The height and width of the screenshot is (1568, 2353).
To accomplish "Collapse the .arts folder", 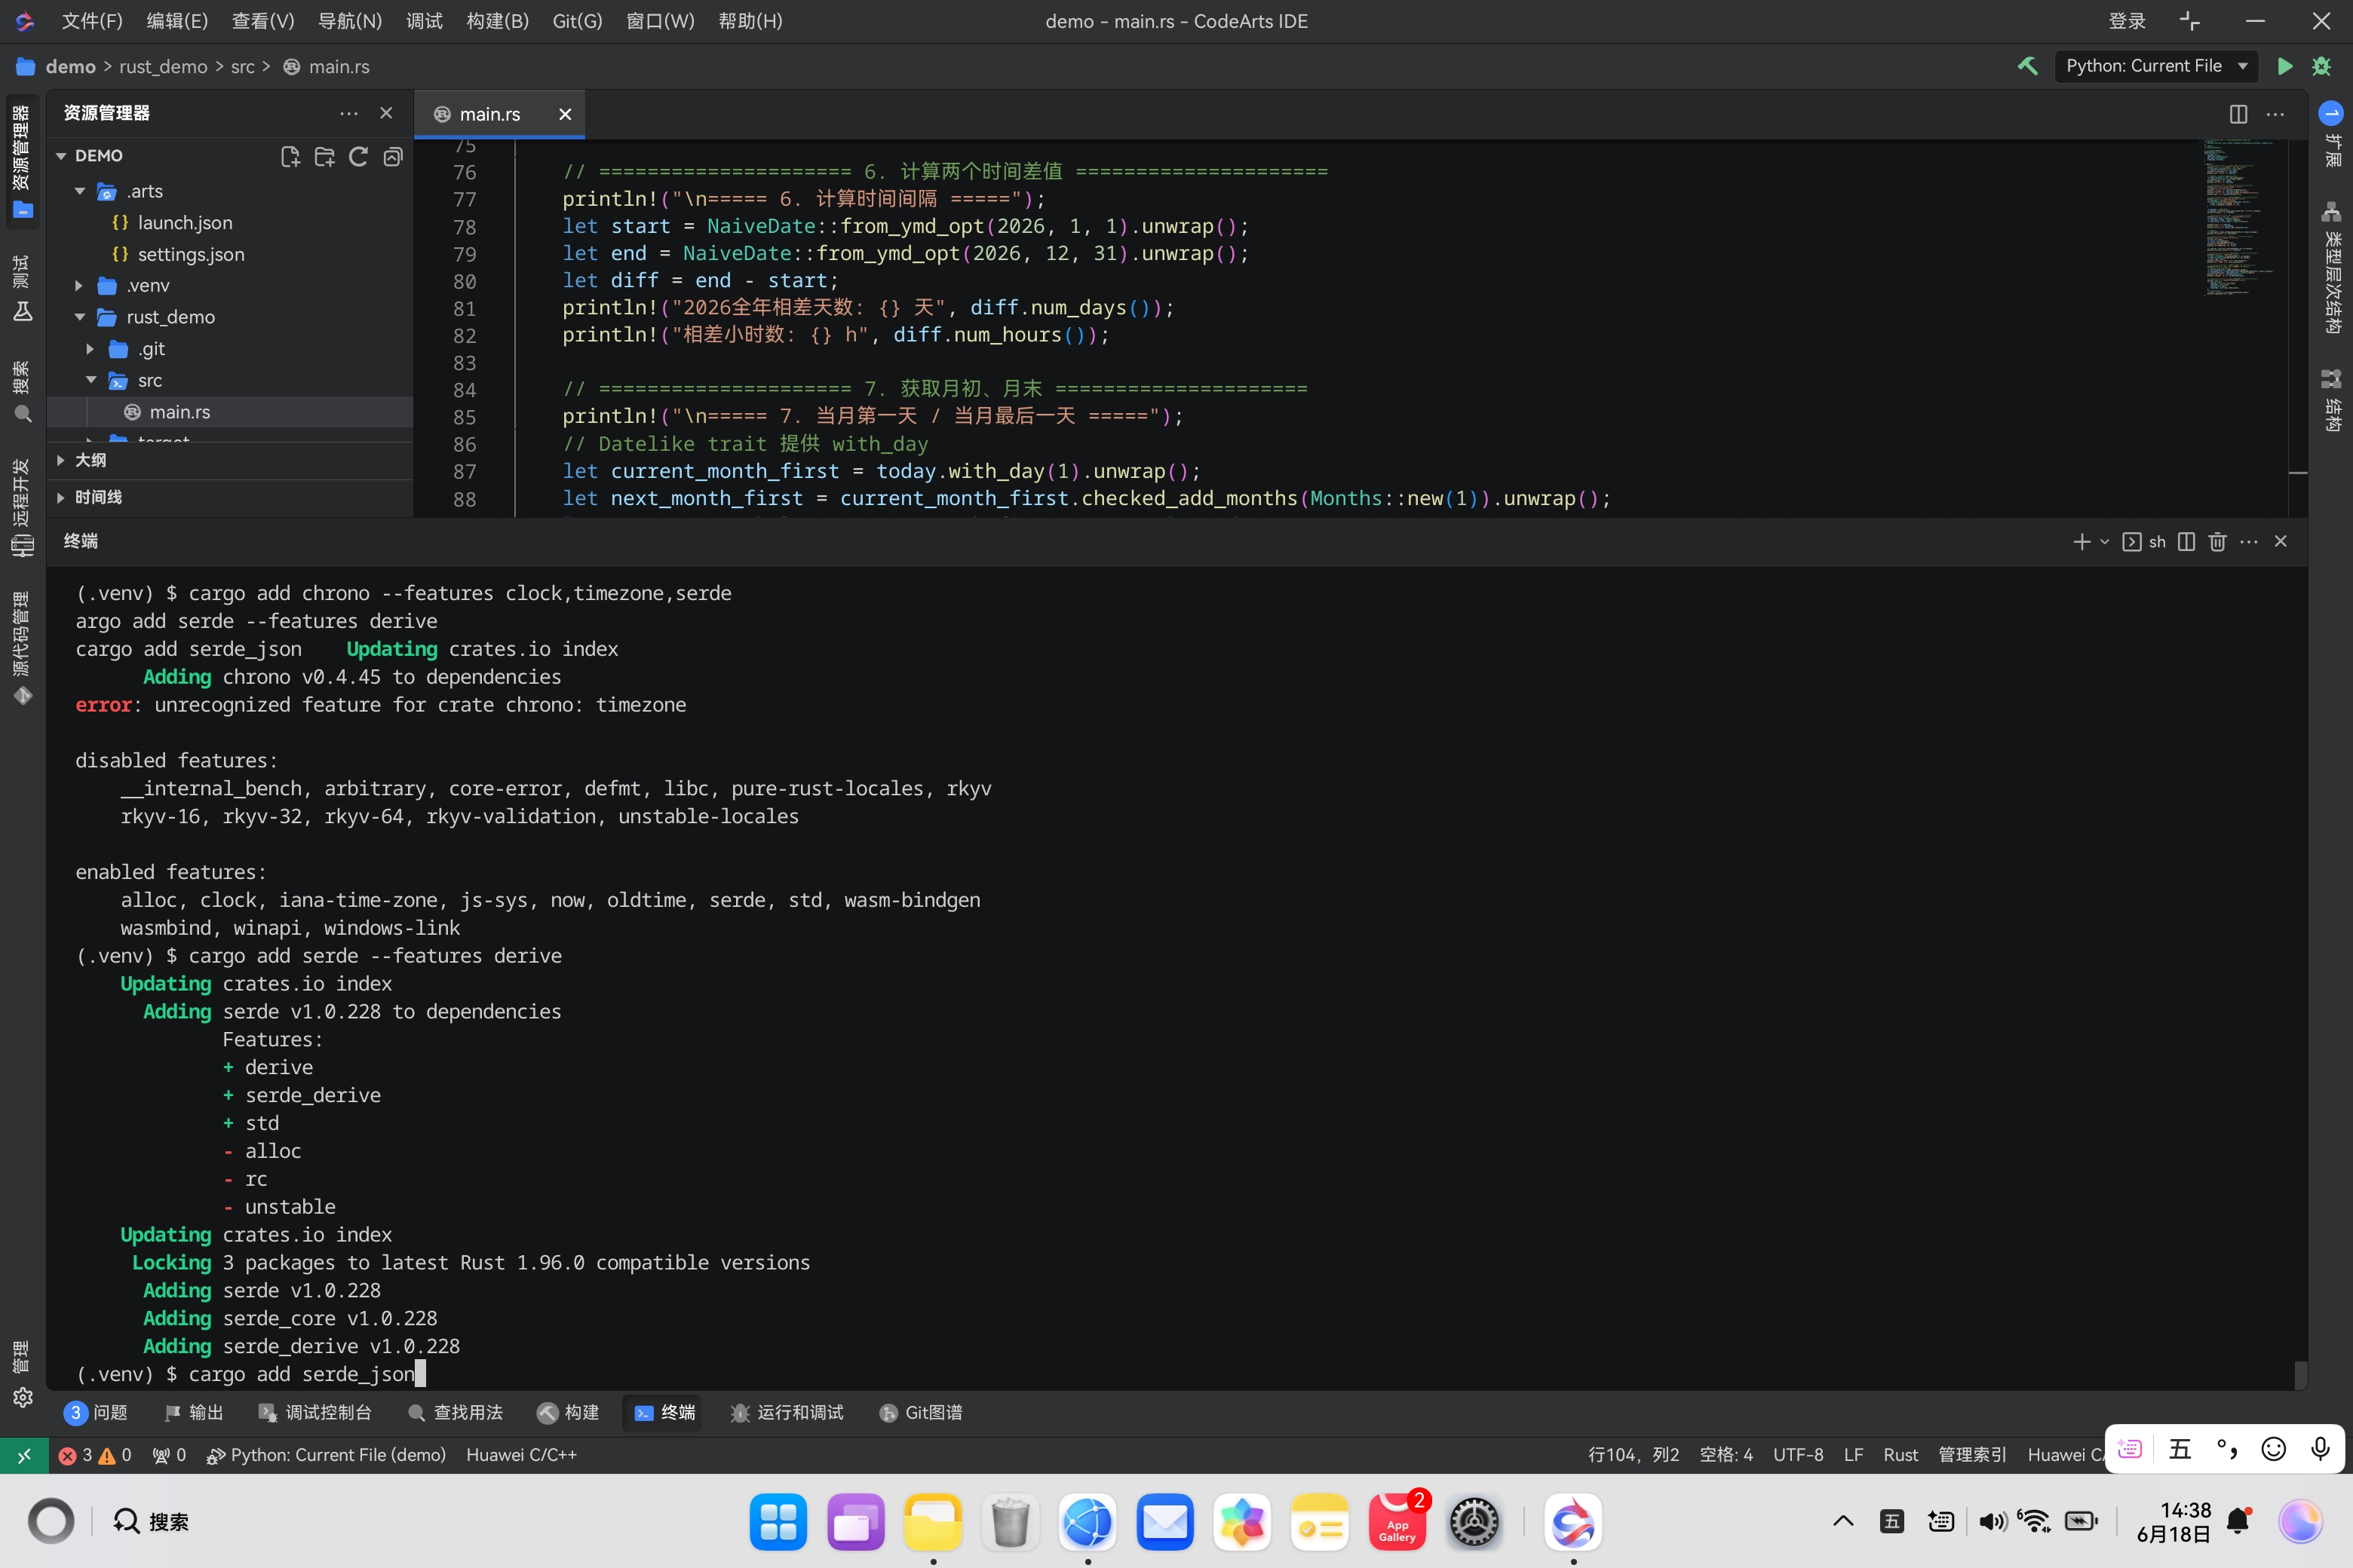I will click(80, 191).
